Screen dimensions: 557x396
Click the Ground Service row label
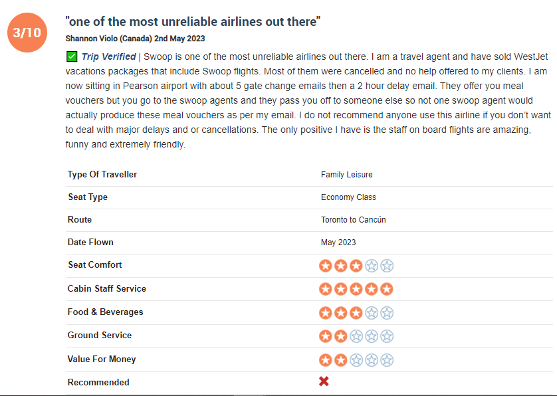click(100, 336)
